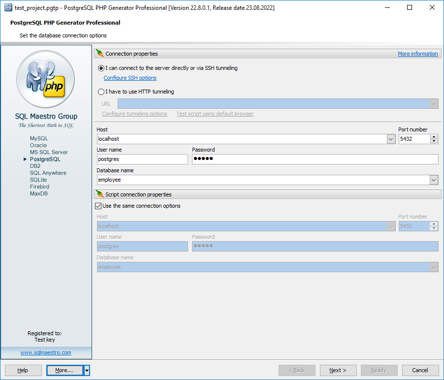444x380 pixels.
Task: Click the PostgreSQL PHP elephant logo
Action: click(x=46, y=79)
